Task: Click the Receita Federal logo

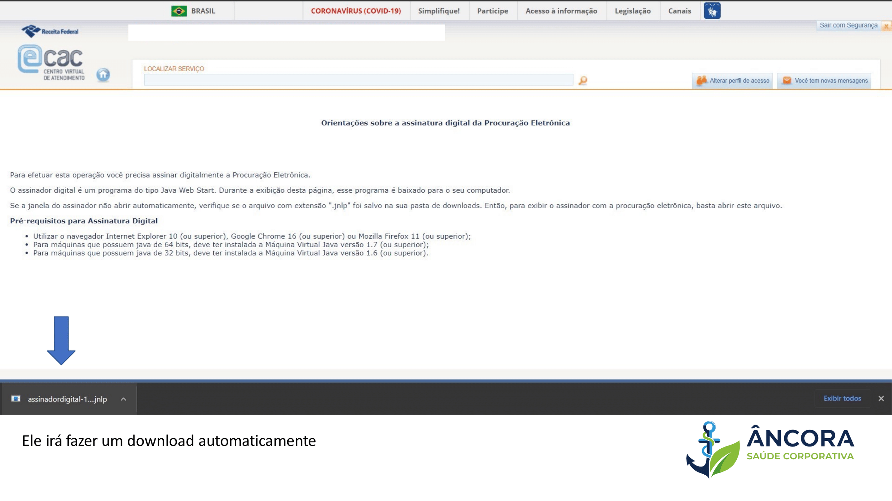Action: coord(50,31)
